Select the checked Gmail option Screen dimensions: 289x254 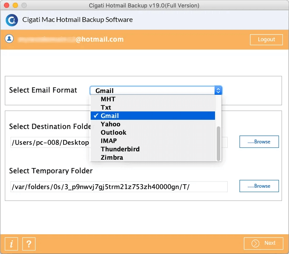(153, 116)
